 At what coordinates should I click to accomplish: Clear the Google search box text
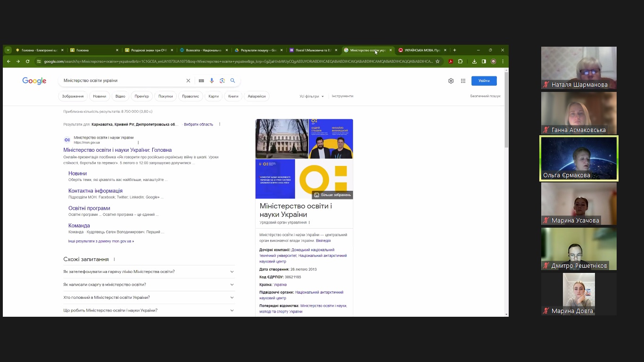(188, 81)
